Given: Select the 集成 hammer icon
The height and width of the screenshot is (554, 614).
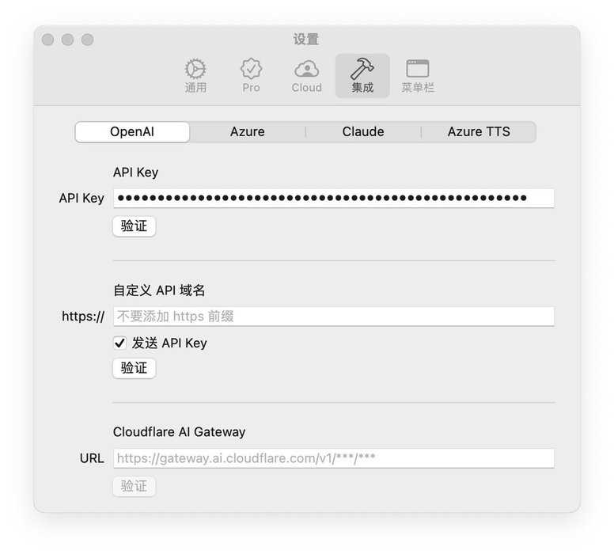Looking at the screenshot, I should pyautogui.click(x=362, y=76).
